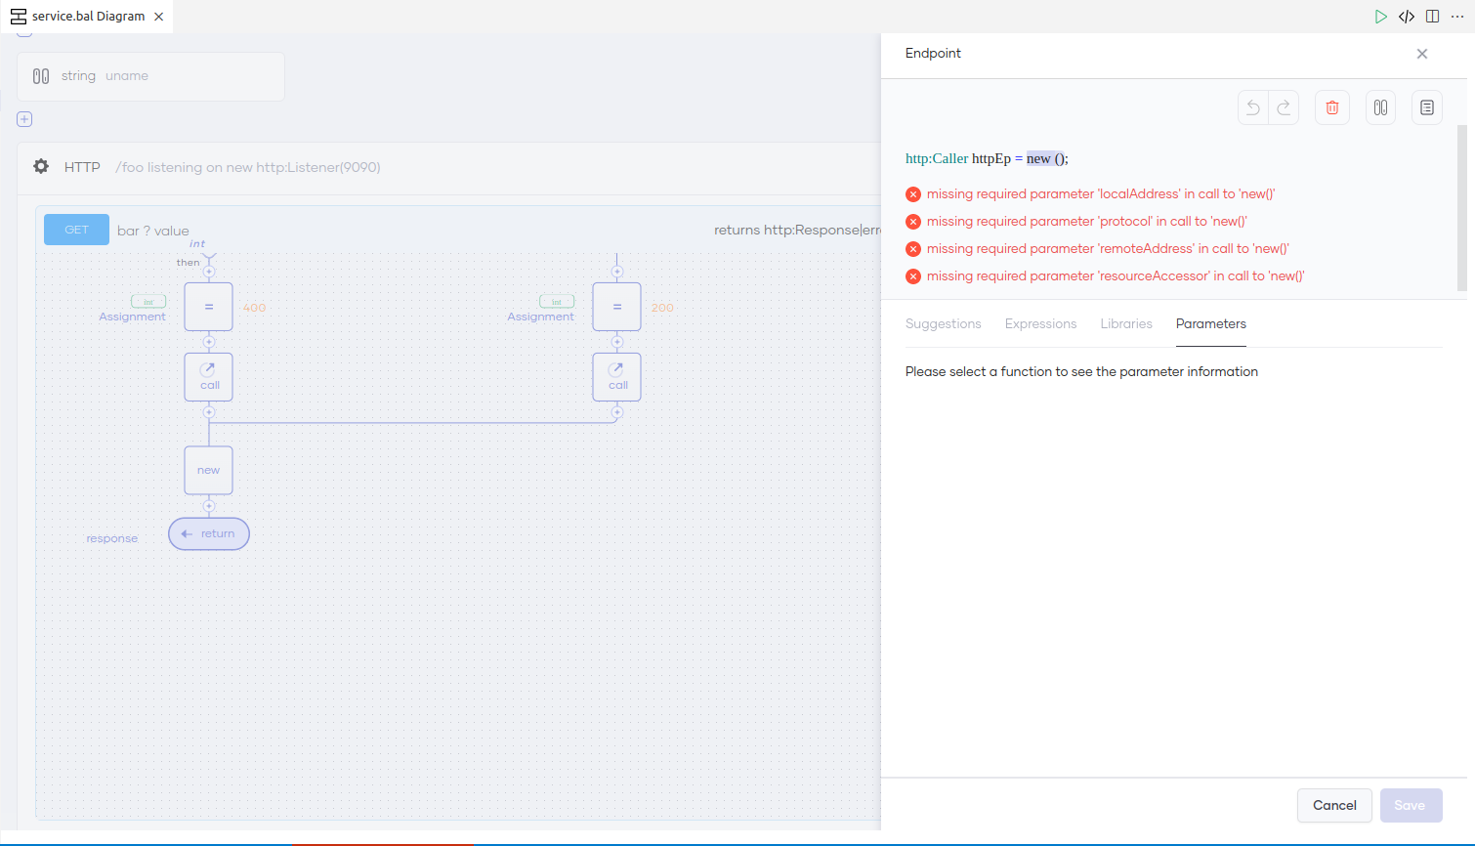
Task: Click the document icon in Endpoint toolbar
Action: 1427,107
